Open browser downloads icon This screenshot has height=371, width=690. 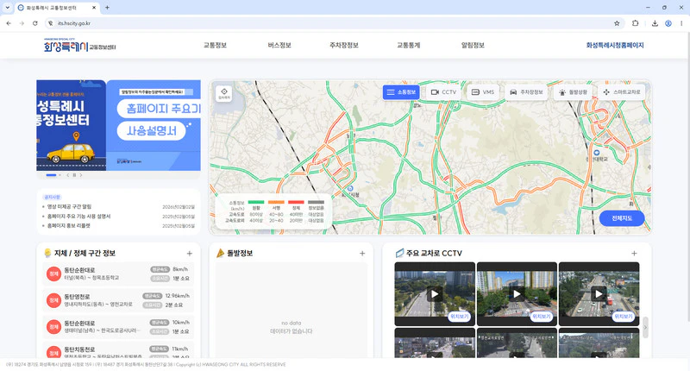pyautogui.click(x=655, y=23)
